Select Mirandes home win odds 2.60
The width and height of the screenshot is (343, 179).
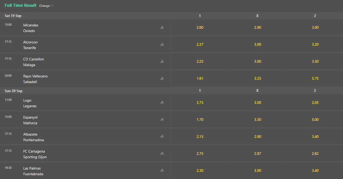[x=200, y=28]
